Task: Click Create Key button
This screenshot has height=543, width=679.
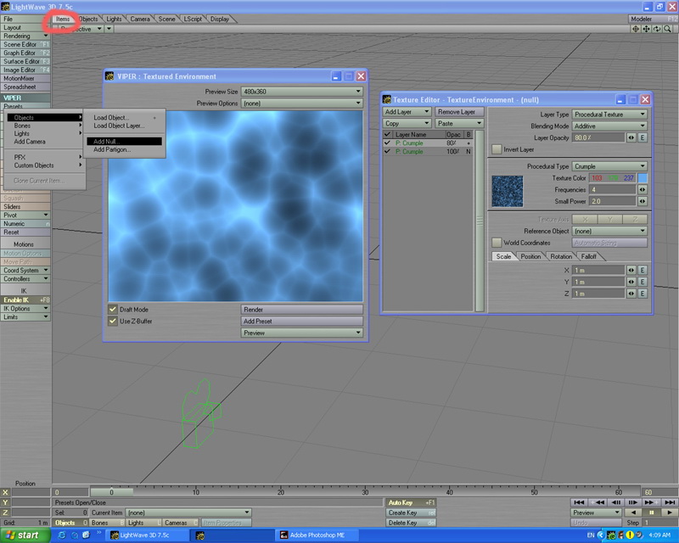Action: (411, 512)
